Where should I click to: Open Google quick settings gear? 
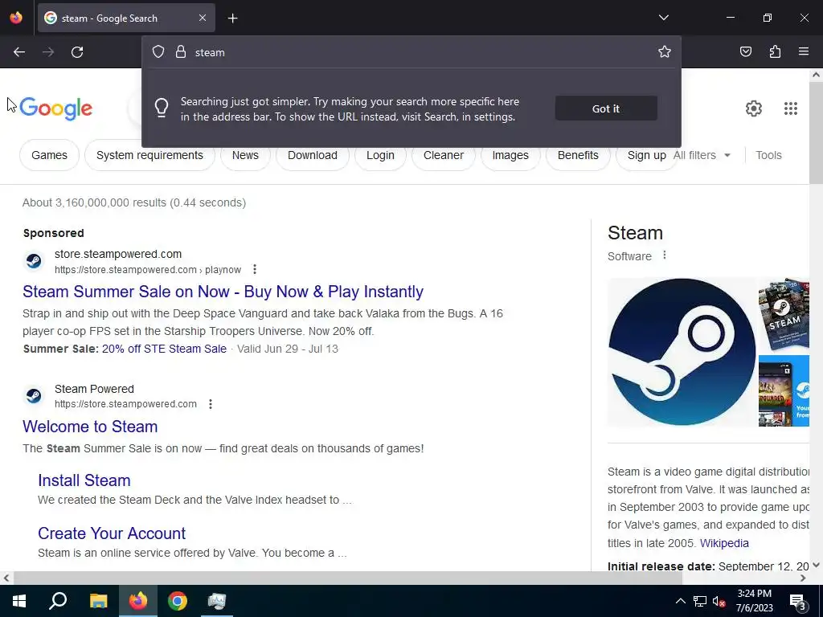(x=754, y=108)
